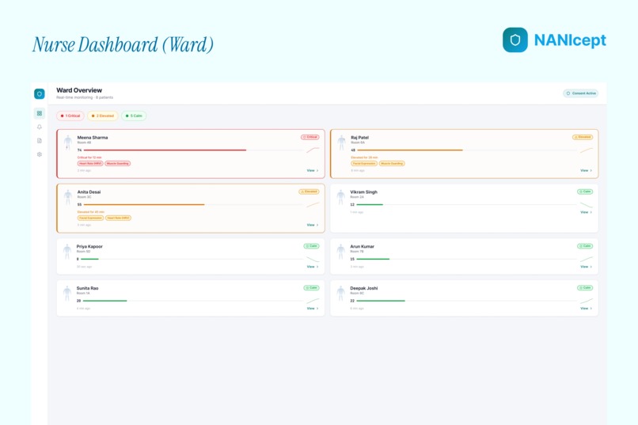This screenshot has height=425, width=638.
Task: Filter by the 1 Critical chip
Action: coord(70,116)
